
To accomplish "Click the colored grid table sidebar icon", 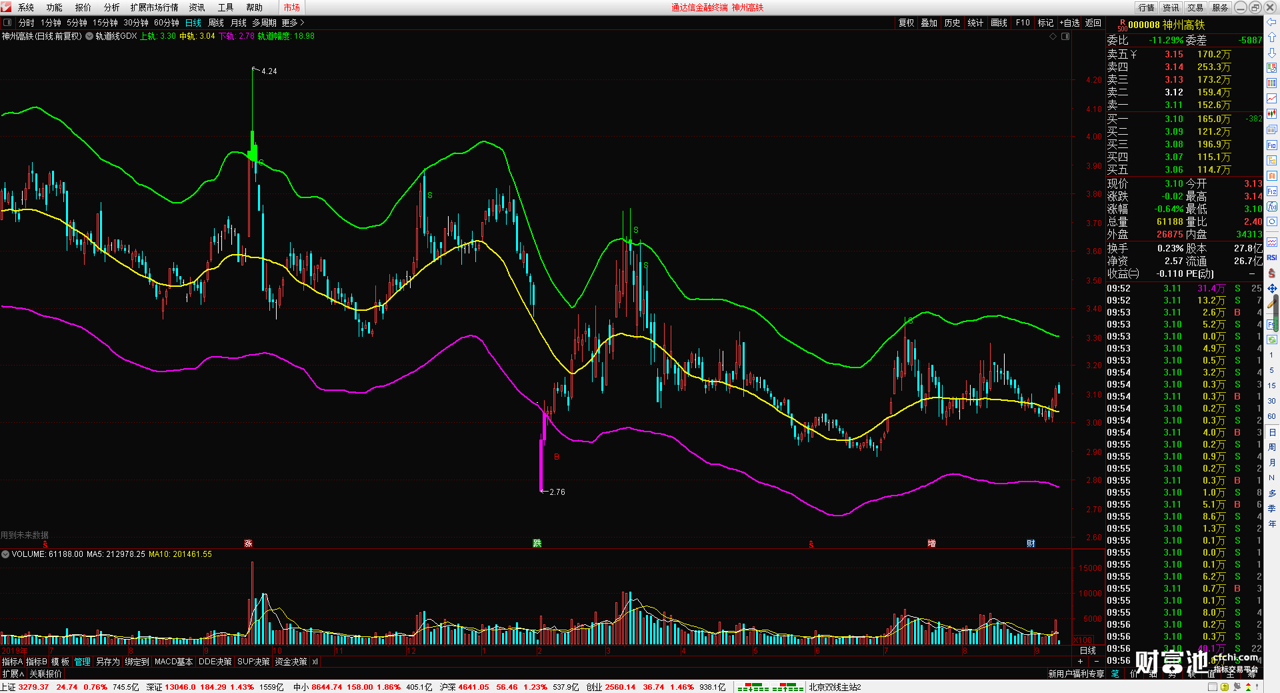I will coord(1271,83).
